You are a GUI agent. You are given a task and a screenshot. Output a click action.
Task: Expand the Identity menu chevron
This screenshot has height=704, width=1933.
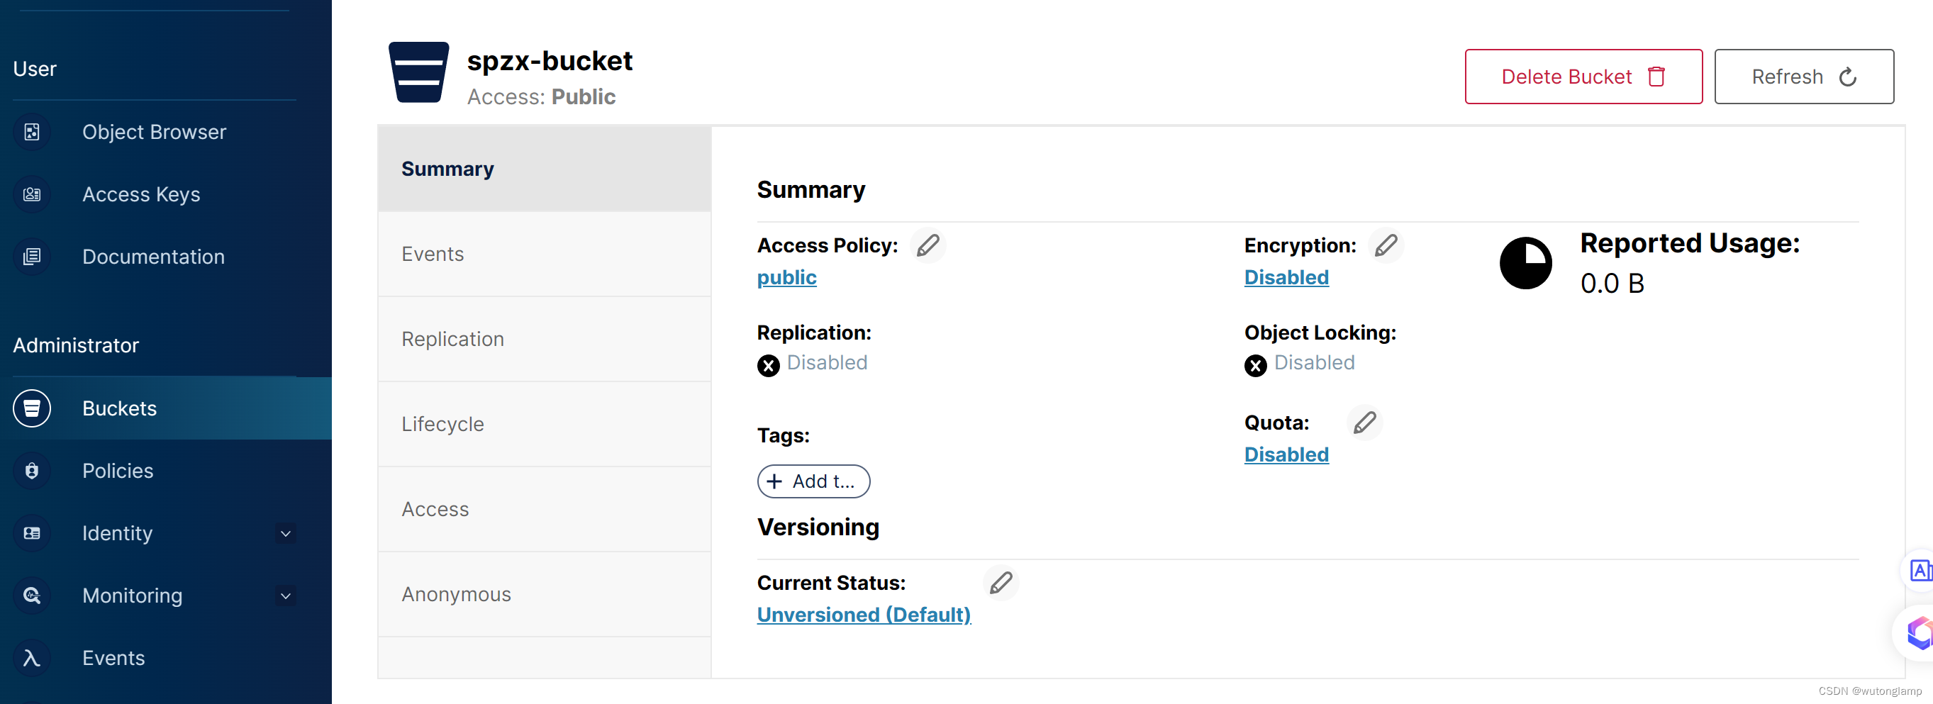pyautogui.click(x=285, y=534)
